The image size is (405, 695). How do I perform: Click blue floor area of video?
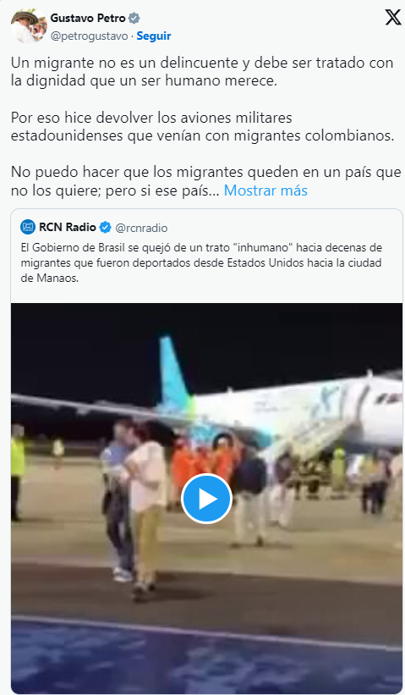(206, 656)
